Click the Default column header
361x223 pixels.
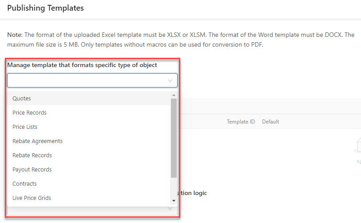pyautogui.click(x=270, y=122)
